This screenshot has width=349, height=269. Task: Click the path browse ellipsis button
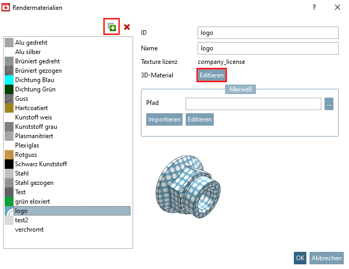(329, 103)
